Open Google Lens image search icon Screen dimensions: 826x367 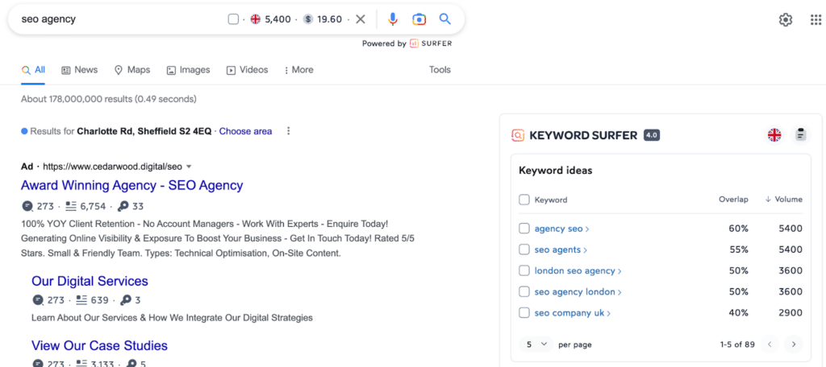tap(419, 19)
